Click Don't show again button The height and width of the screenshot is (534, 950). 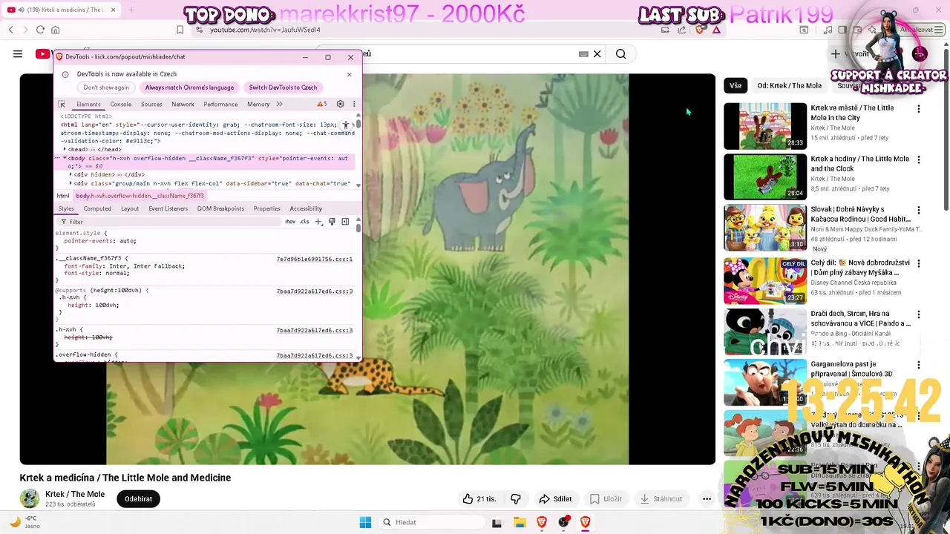coord(106,88)
